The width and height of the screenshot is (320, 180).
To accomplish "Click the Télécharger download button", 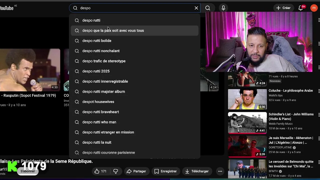I will (197, 171).
